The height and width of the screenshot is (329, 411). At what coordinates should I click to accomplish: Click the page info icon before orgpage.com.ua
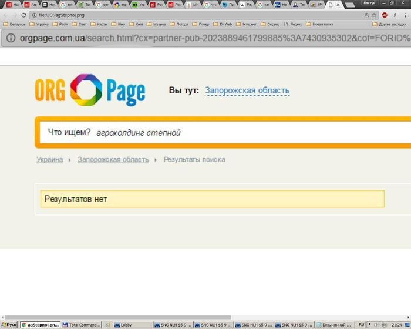(11, 38)
